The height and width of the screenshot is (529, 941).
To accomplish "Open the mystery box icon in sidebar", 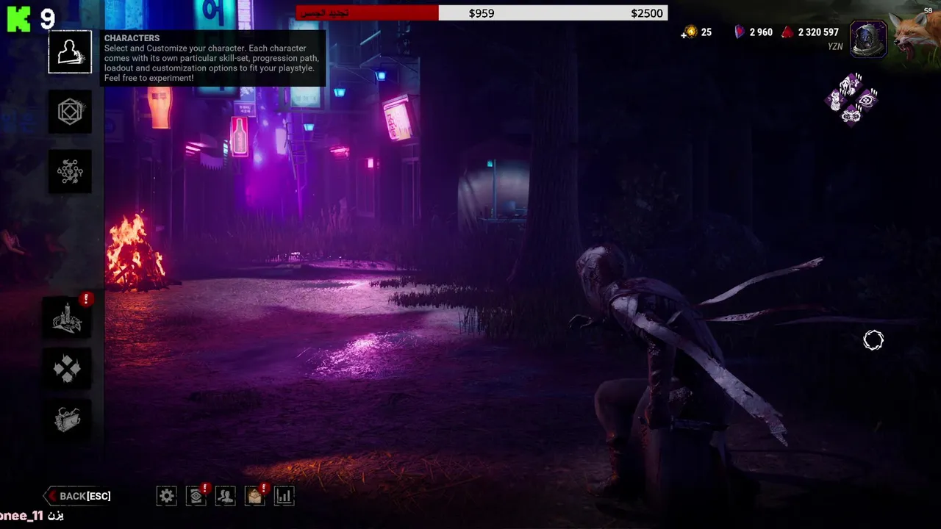I will pyautogui.click(x=67, y=420).
